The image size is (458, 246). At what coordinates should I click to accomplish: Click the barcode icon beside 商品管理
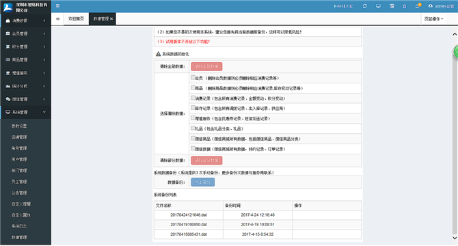tap(8, 59)
